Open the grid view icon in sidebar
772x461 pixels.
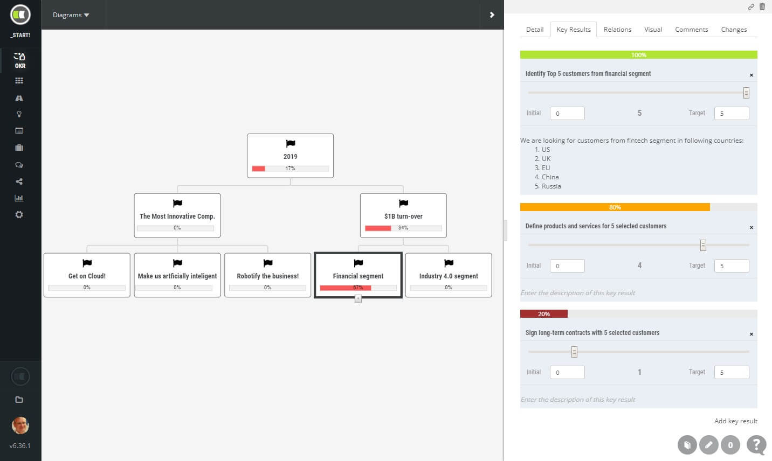click(19, 81)
